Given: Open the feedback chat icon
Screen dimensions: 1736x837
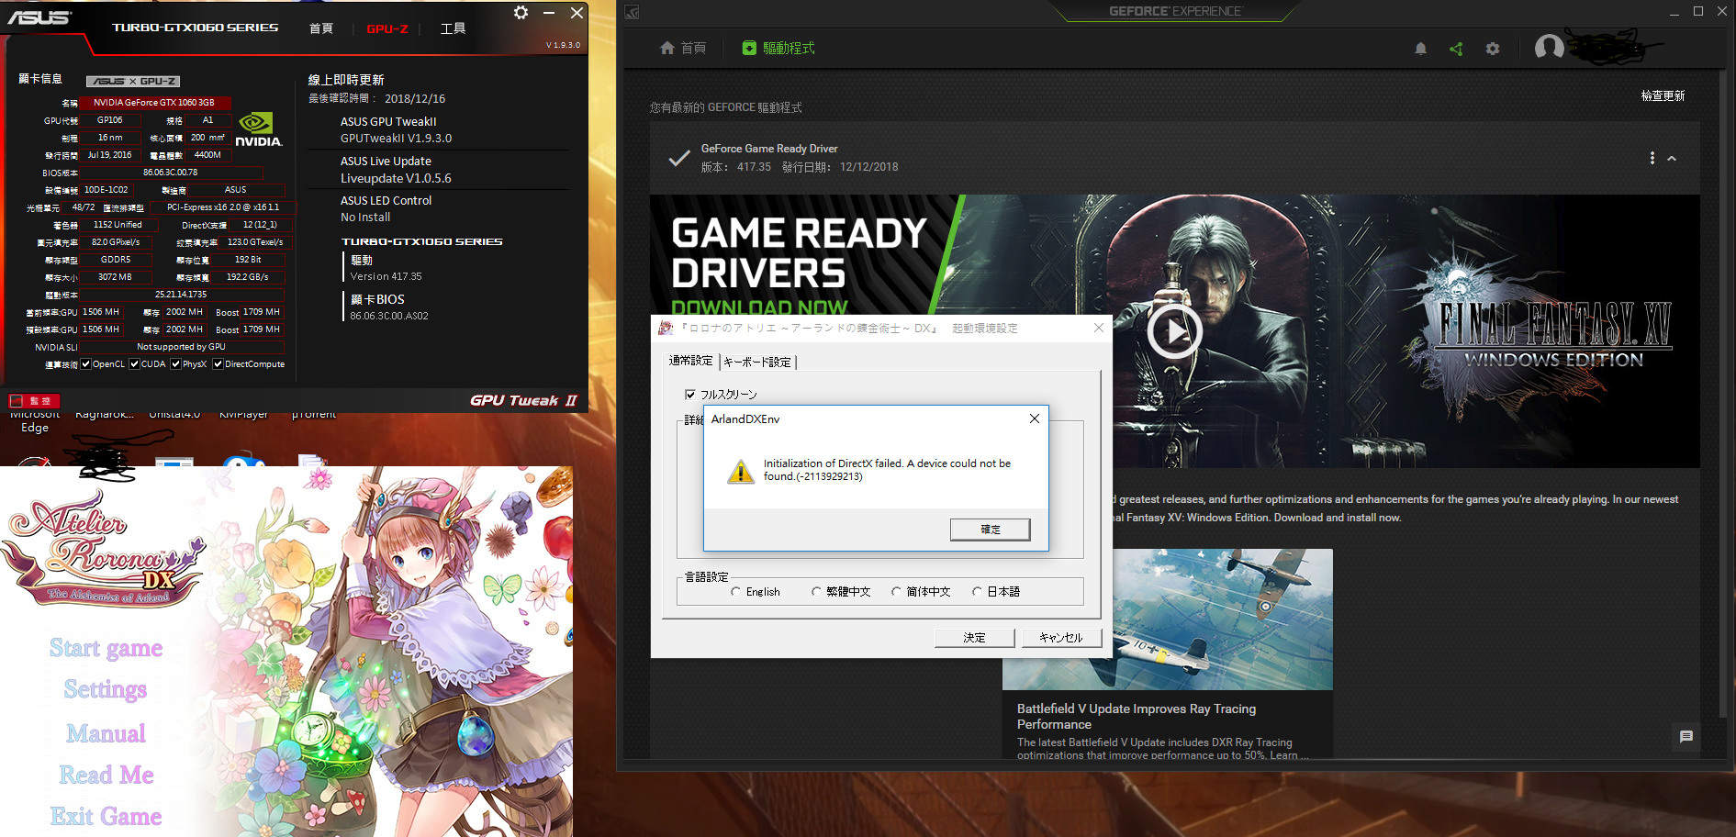Looking at the screenshot, I should click(x=1686, y=736).
